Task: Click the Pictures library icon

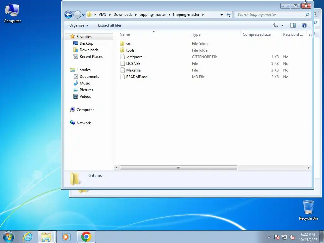Action: tap(76, 90)
